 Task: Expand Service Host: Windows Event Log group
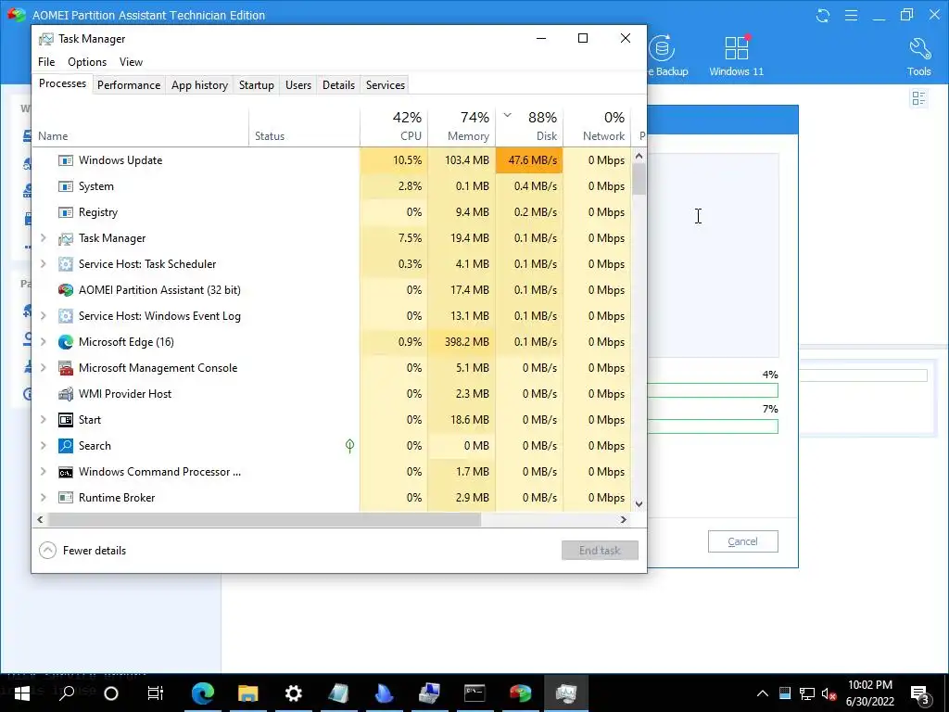point(43,316)
